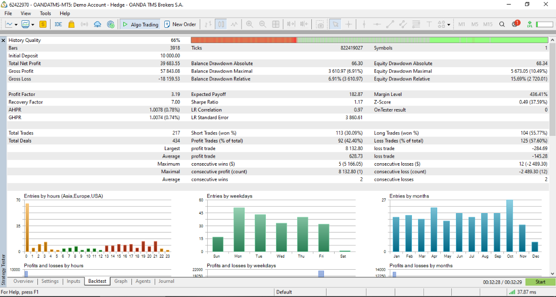Click the copy trading target icon
Viewport: 556px width, 297px height.
111,24
